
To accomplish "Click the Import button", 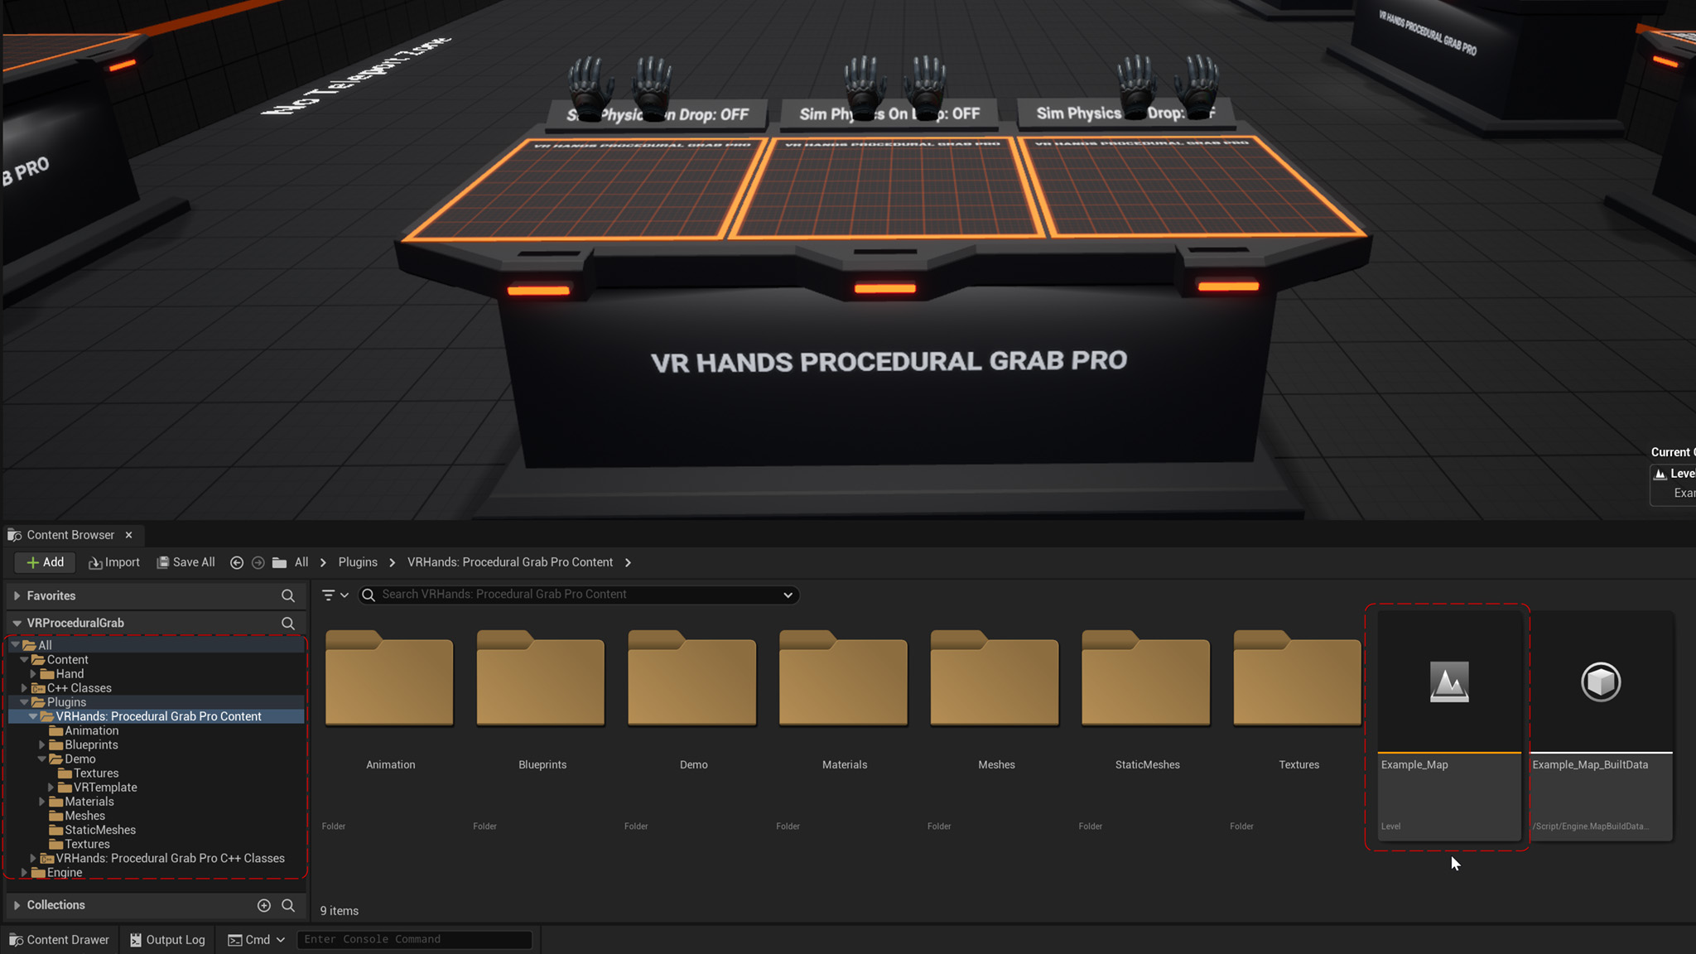I will pyautogui.click(x=114, y=562).
